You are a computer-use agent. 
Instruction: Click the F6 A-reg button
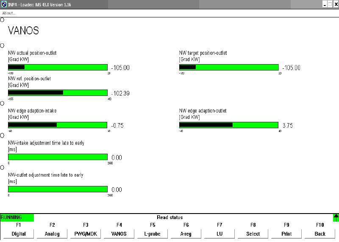coord(186,234)
